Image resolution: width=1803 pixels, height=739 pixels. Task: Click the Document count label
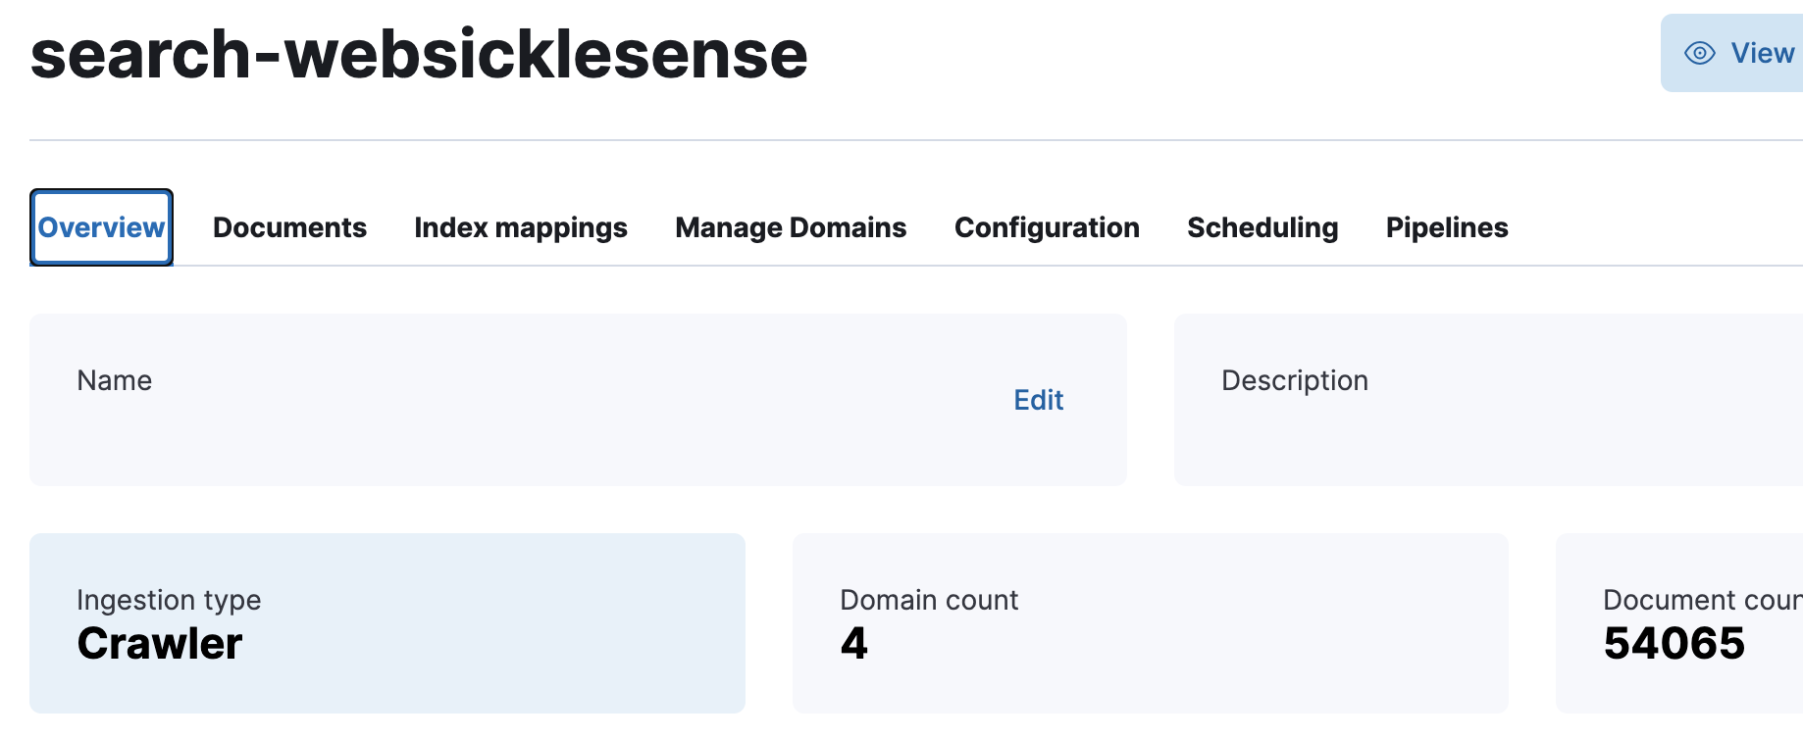coord(1702,600)
